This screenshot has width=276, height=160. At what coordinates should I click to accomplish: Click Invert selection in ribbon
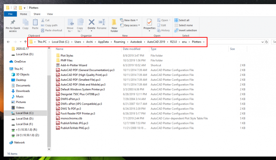point(186,30)
